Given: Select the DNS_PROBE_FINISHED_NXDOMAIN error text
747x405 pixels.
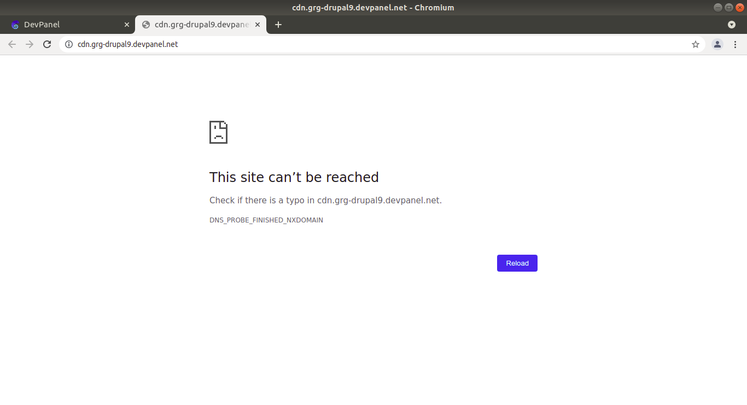Looking at the screenshot, I should pos(266,220).
